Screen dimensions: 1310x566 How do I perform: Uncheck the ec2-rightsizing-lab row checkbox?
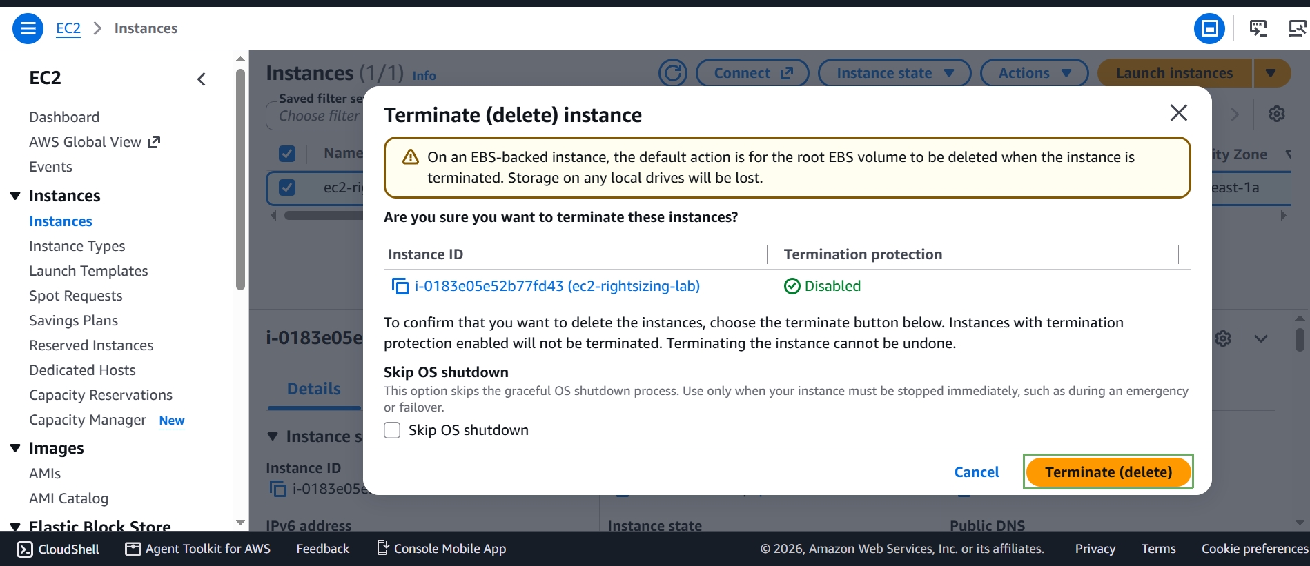tap(287, 188)
